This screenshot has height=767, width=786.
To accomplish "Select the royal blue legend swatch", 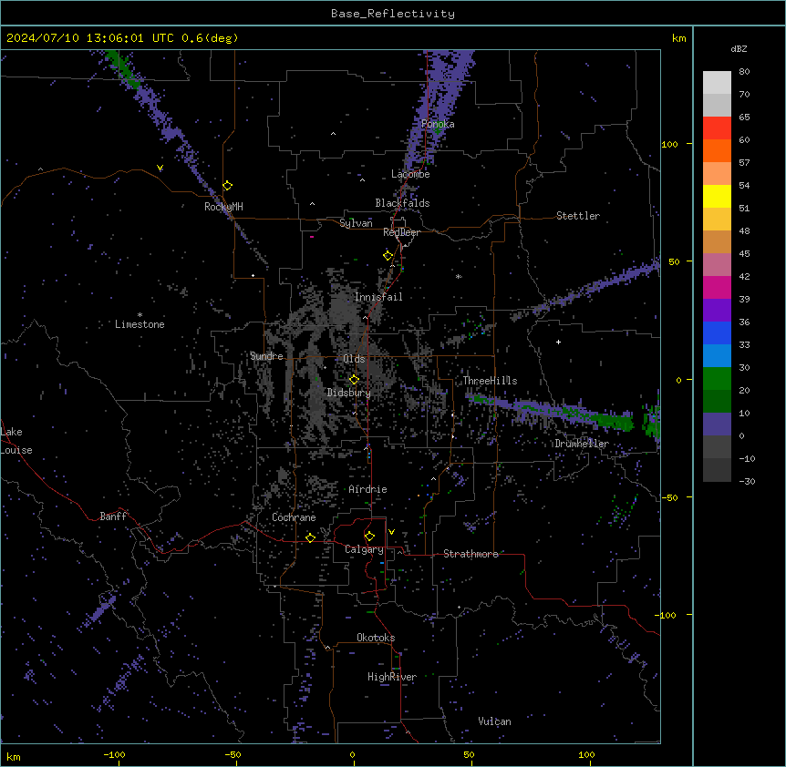I will pos(717,332).
